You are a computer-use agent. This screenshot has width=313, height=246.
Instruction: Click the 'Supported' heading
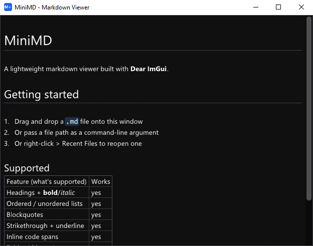pyautogui.click(x=27, y=168)
